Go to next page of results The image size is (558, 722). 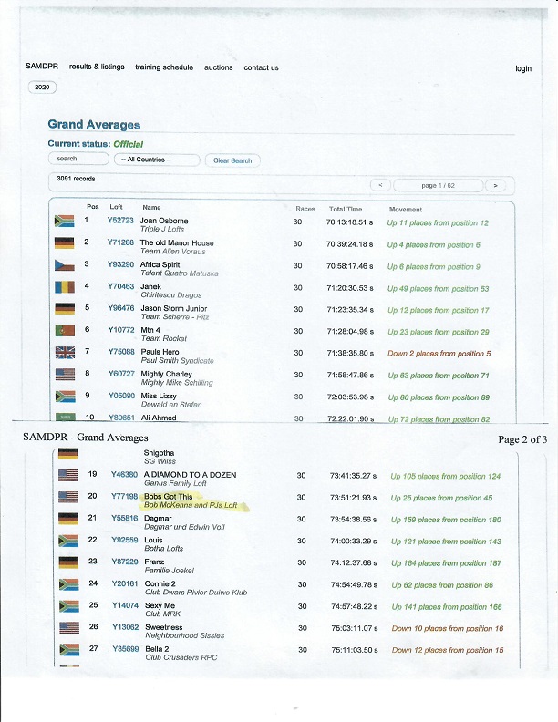tap(494, 185)
